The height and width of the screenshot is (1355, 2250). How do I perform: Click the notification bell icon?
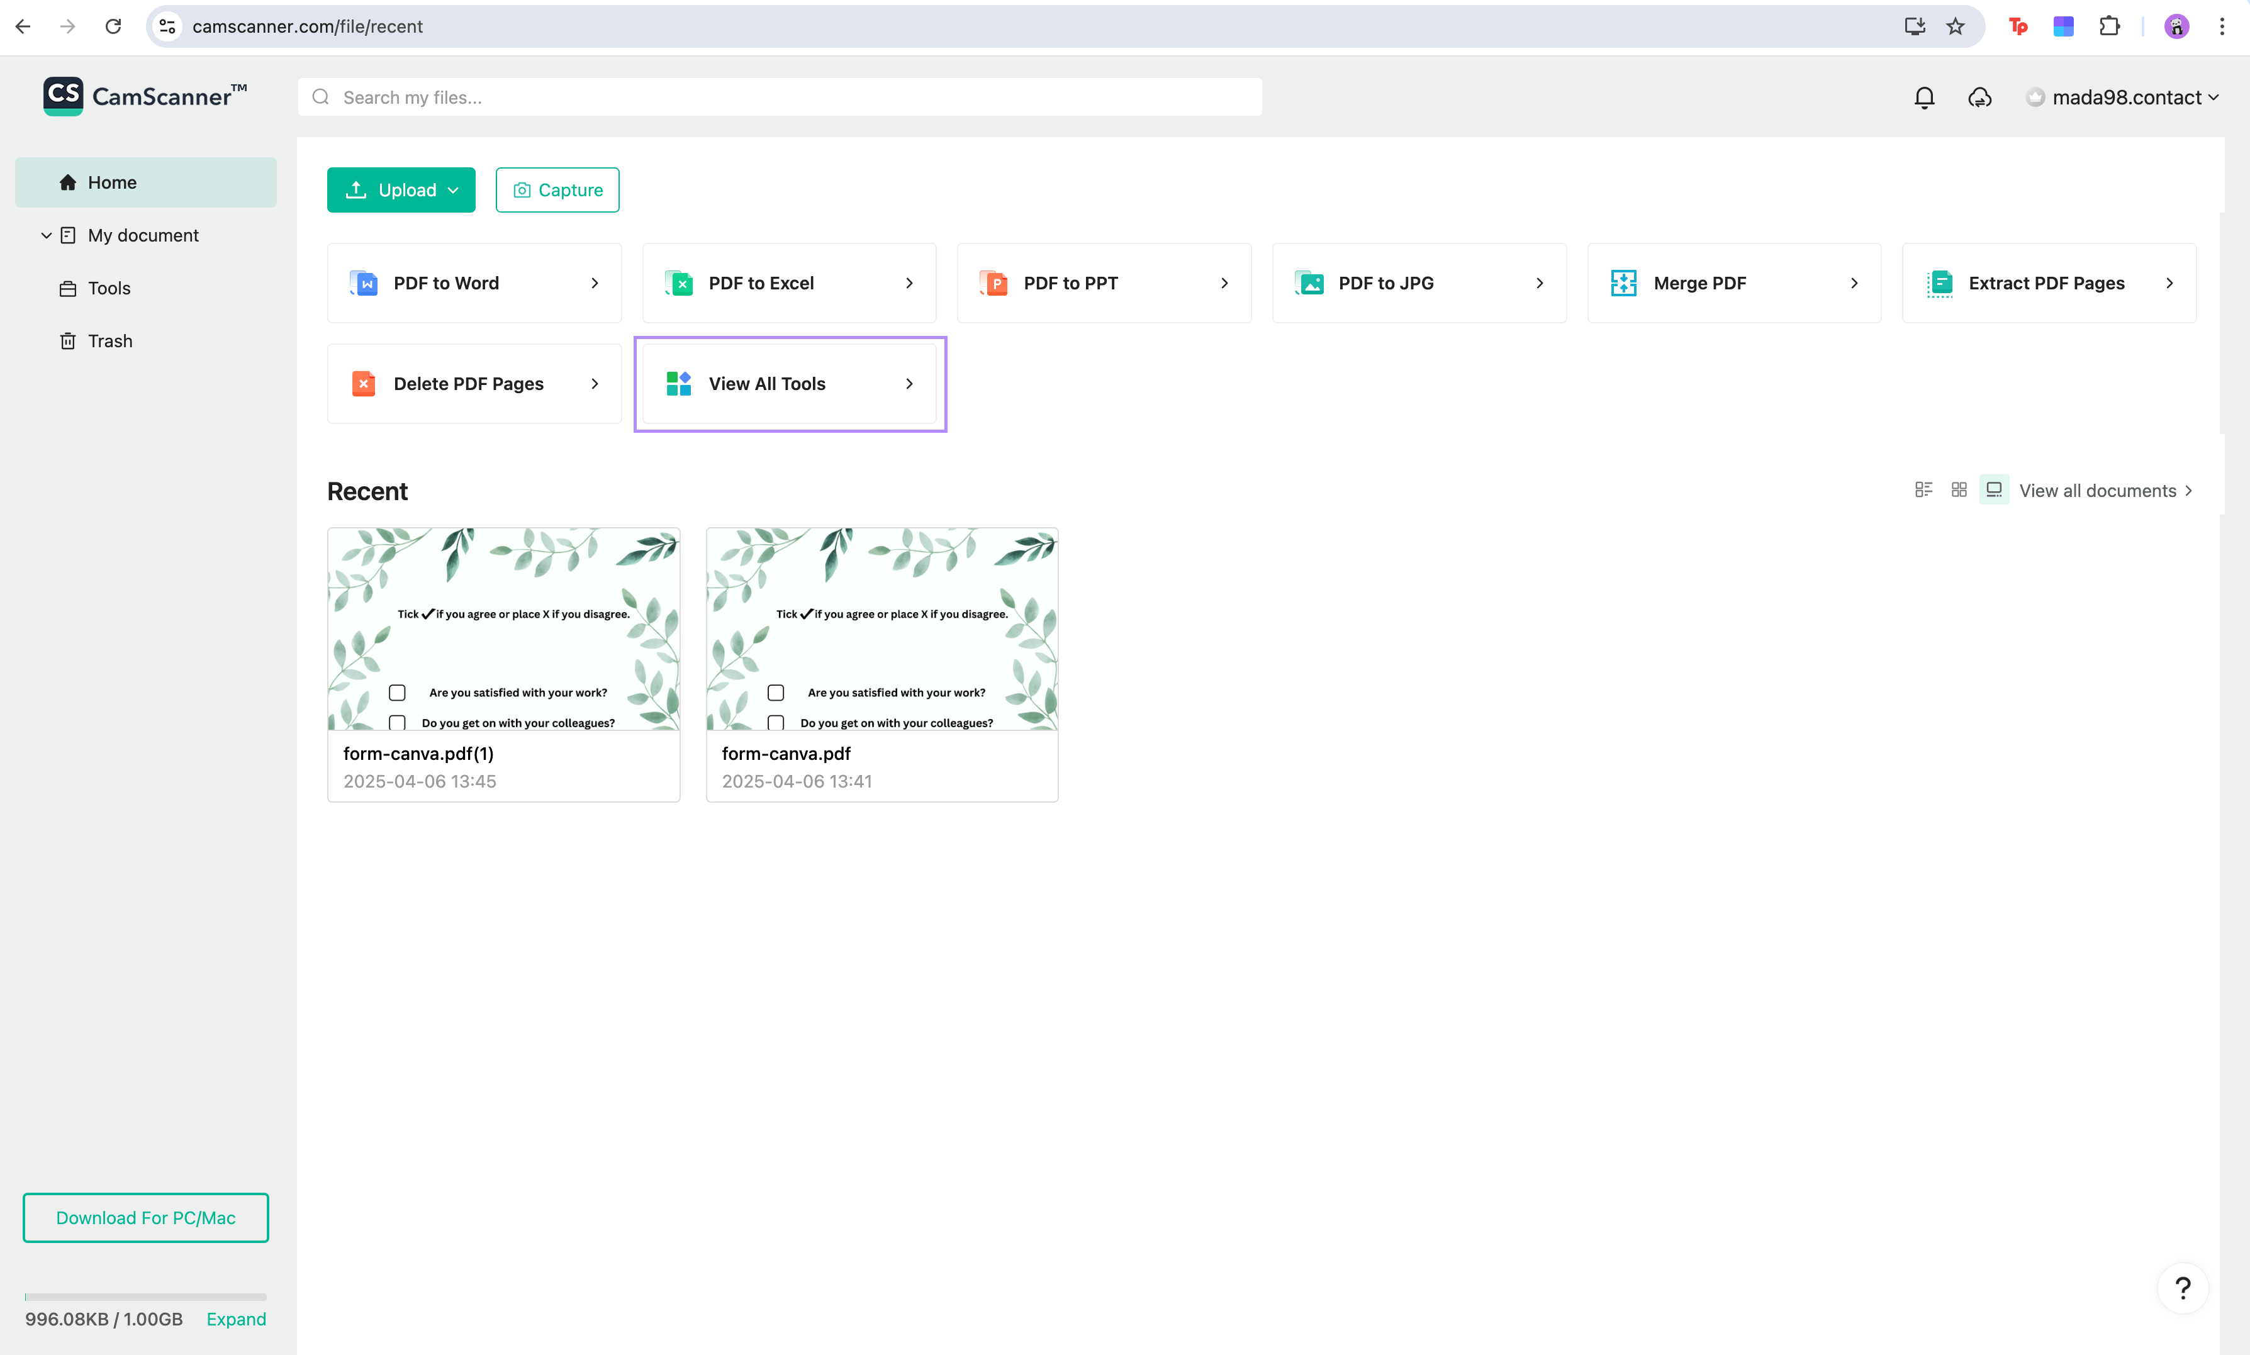pos(1924,98)
